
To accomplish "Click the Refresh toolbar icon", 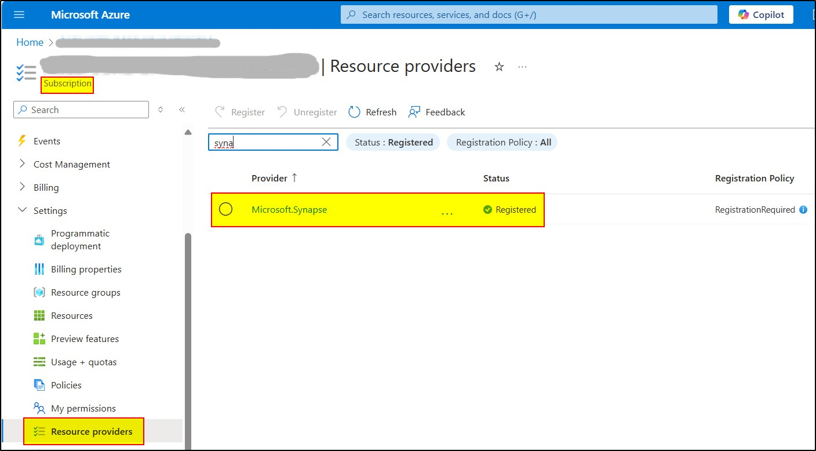I will tap(354, 111).
